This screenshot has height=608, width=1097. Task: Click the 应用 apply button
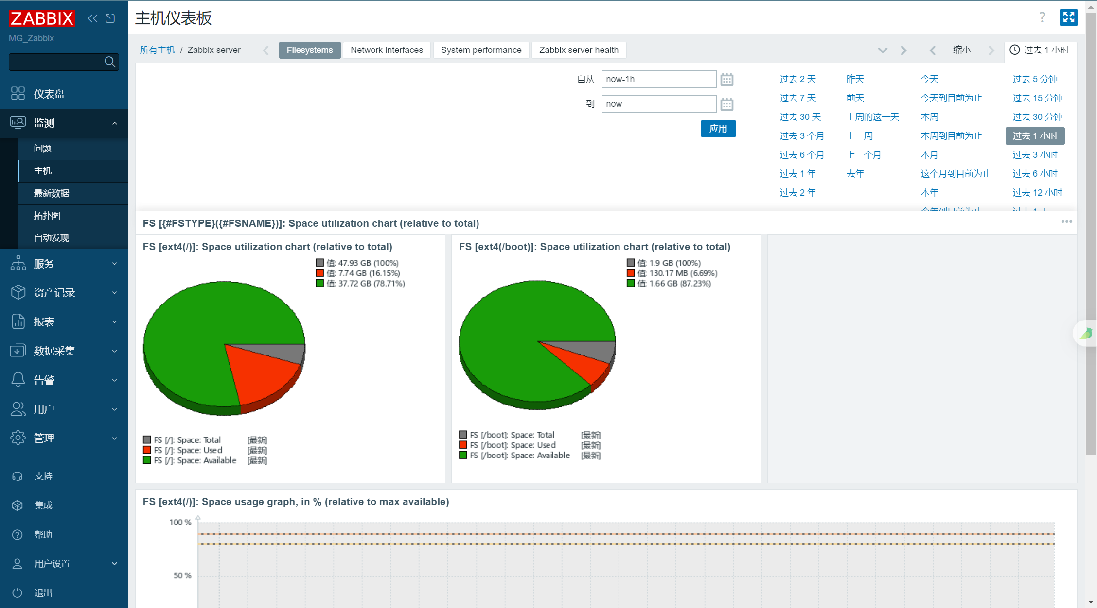(718, 129)
